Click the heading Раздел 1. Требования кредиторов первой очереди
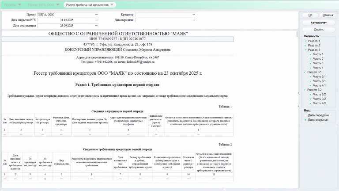Screen dimensions: 339x191 pyautogui.click(x=117, y=85)
